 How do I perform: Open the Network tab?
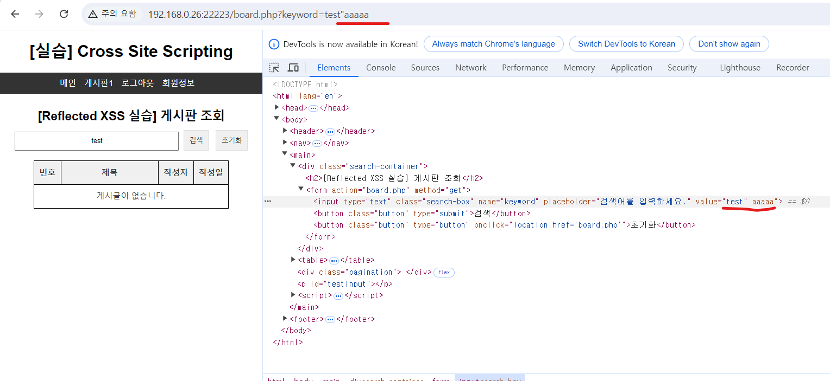471,68
